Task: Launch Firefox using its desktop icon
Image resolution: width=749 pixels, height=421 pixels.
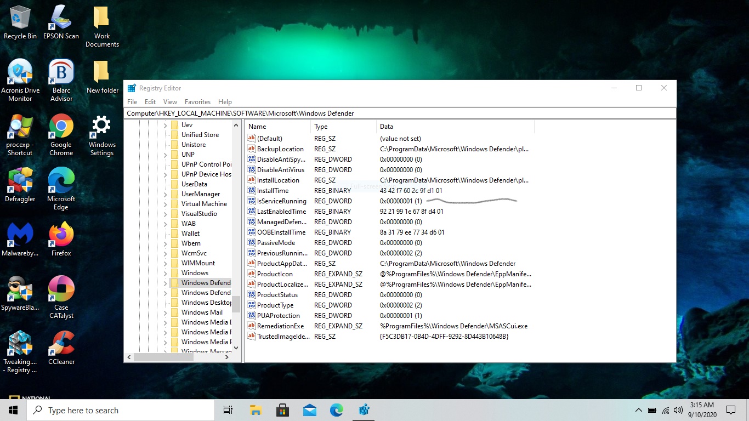Action: point(60,236)
